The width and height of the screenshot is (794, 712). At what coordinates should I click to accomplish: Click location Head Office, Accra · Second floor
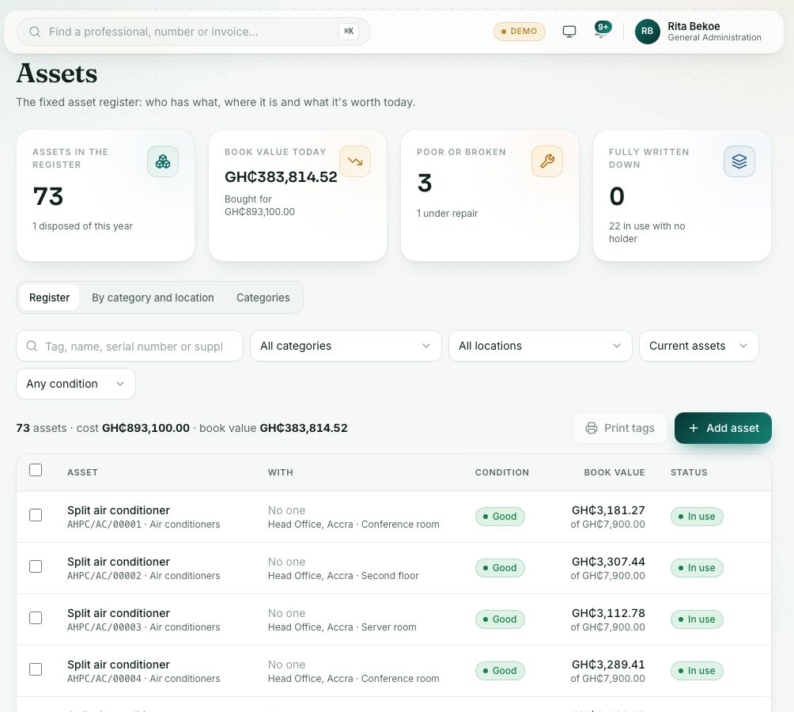tap(343, 576)
